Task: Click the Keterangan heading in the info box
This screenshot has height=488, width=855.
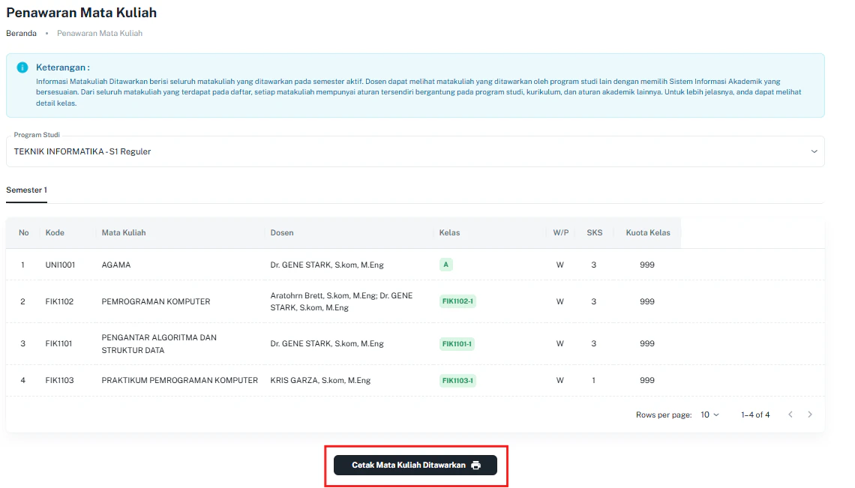Action: click(63, 67)
